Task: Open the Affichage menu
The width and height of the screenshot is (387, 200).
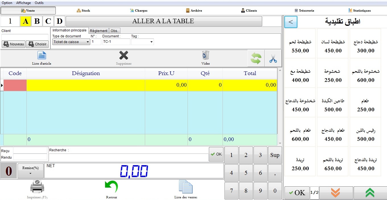Action: (24, 3)
